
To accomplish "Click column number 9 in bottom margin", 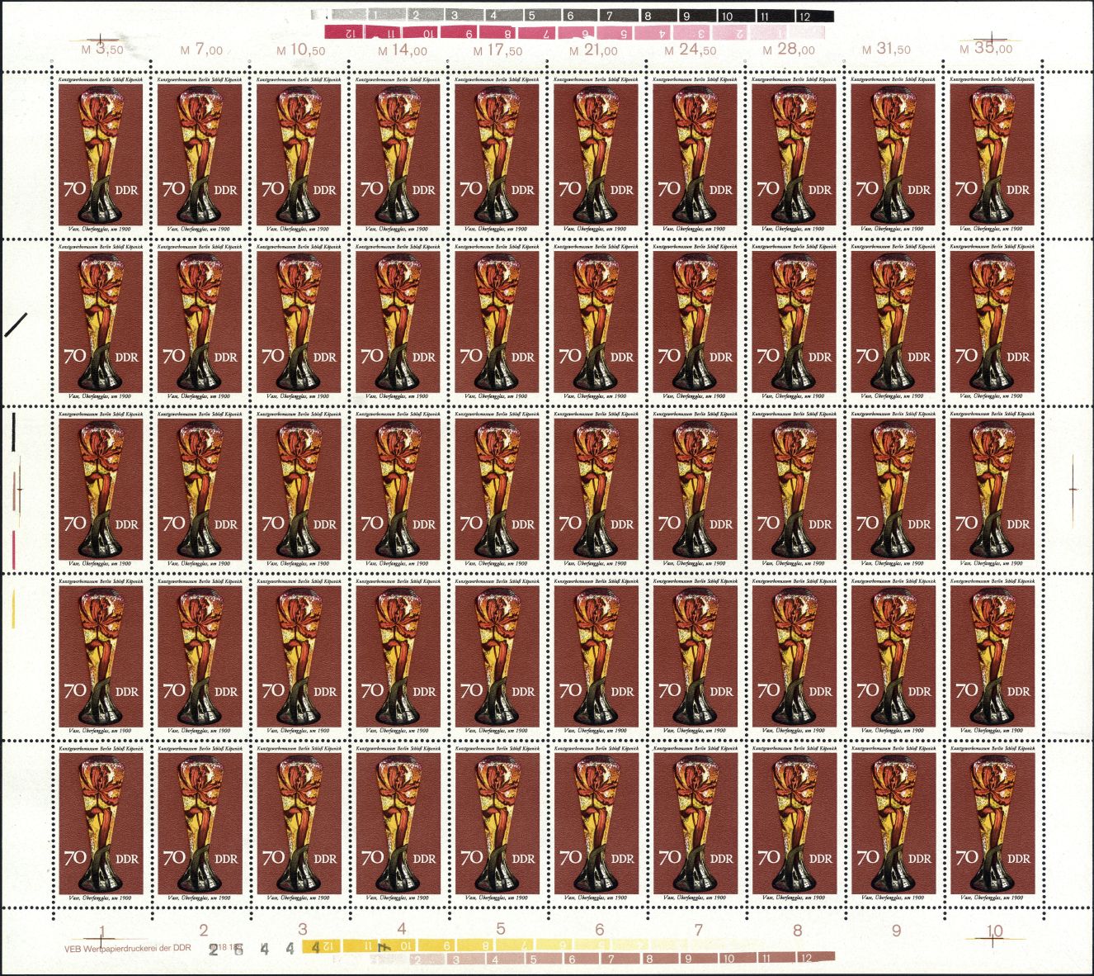I will tap(897, 930).
